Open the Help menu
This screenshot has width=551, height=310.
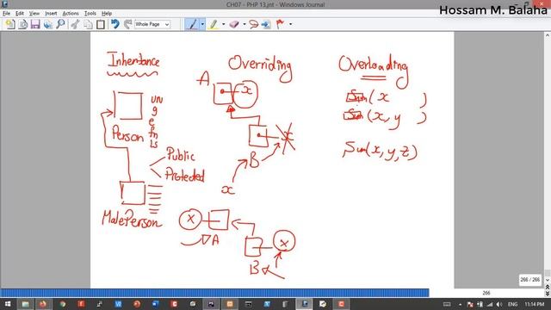coord(107,14)
